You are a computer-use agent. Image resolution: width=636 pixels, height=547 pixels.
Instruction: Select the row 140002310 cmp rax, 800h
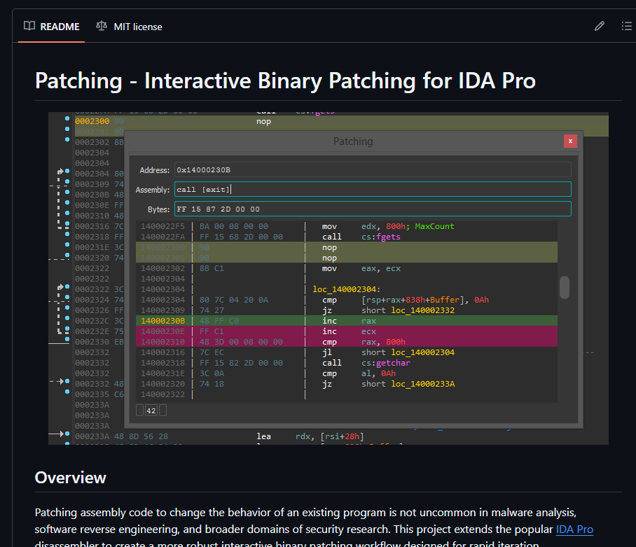347,342
